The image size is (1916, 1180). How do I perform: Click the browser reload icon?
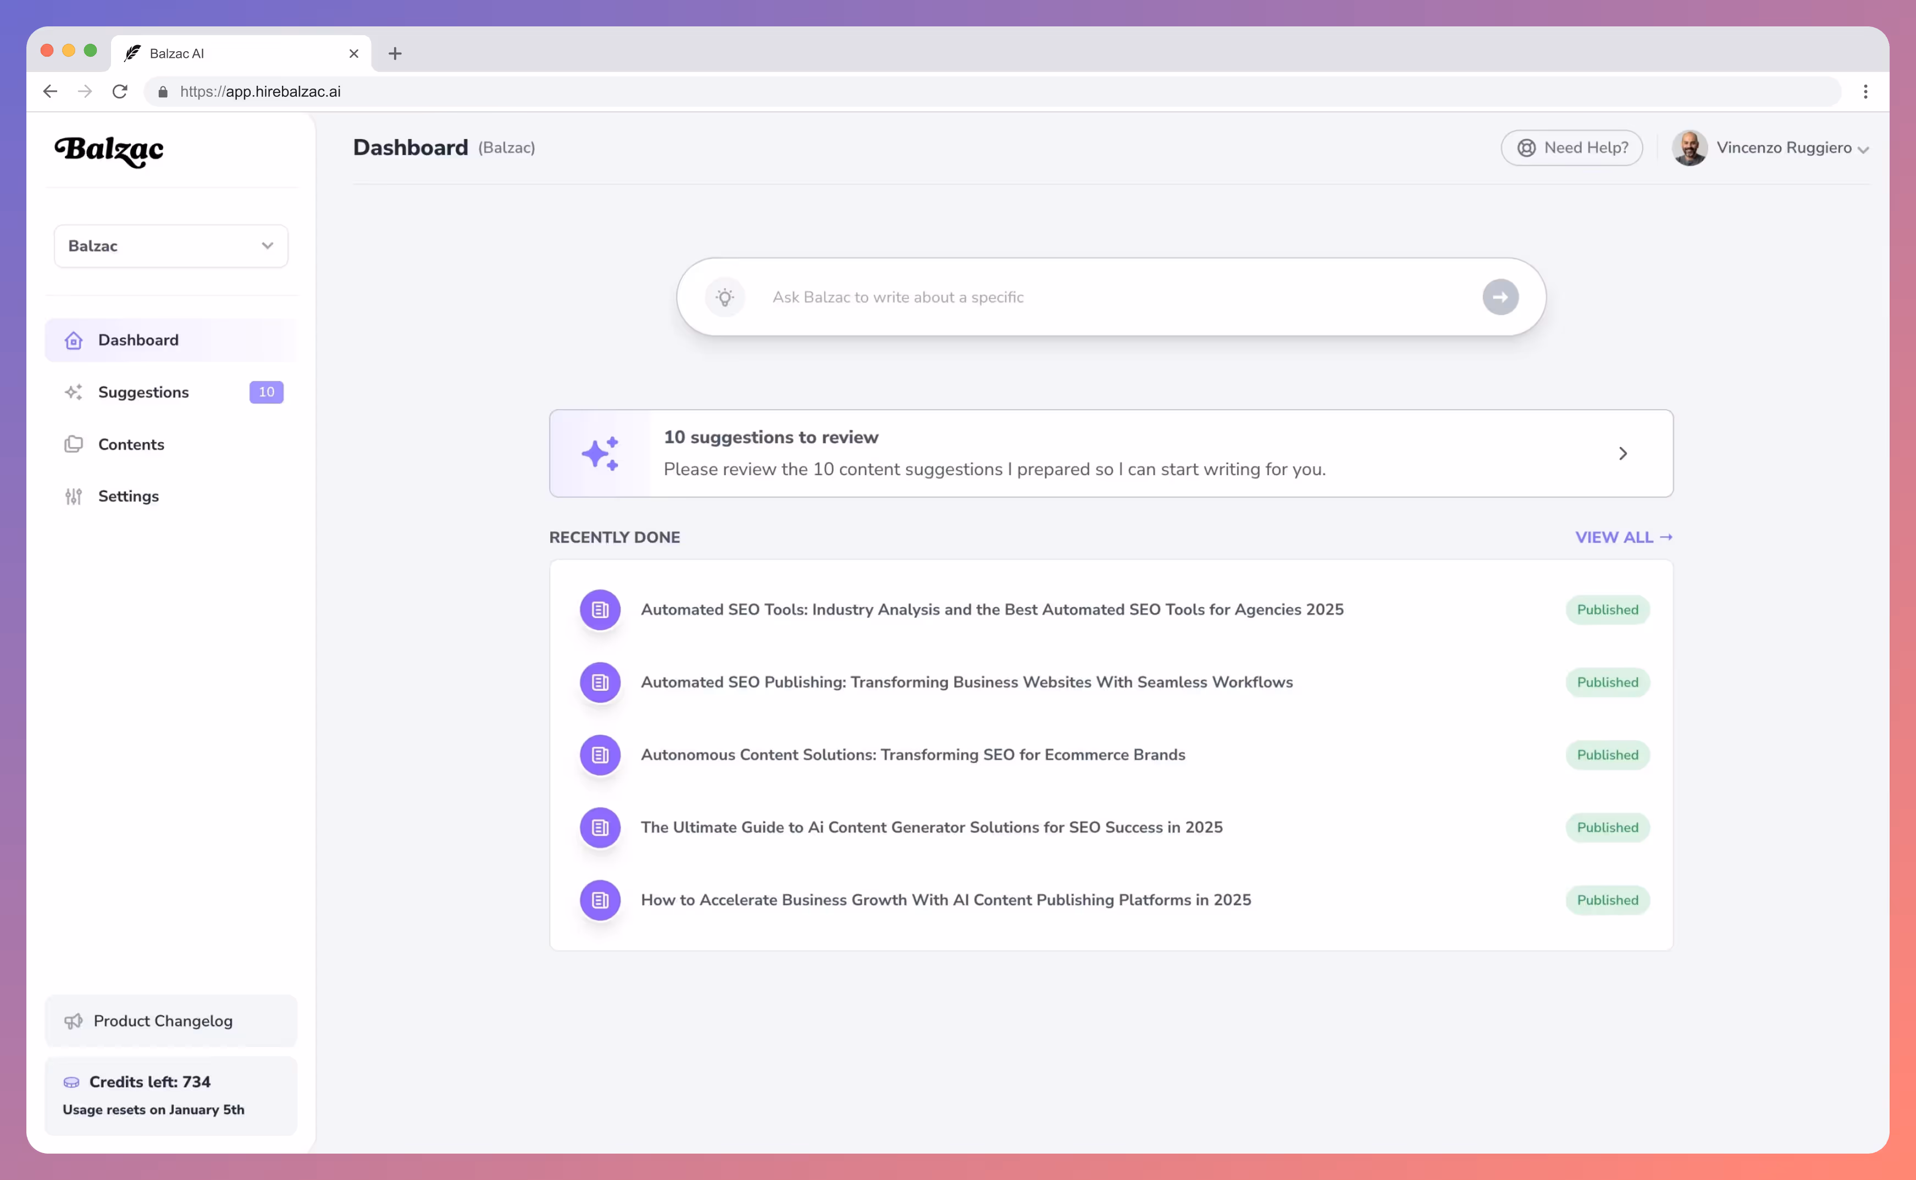[119, 91]
